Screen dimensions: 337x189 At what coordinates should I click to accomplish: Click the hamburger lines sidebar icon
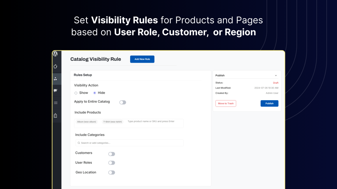tap(56, 103)
